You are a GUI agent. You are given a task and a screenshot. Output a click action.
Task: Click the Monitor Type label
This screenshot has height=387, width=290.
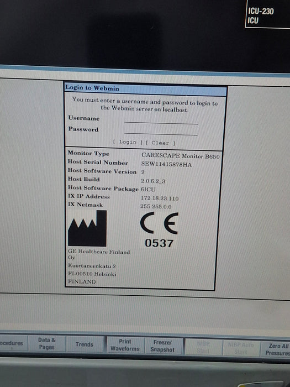[88, 153]
